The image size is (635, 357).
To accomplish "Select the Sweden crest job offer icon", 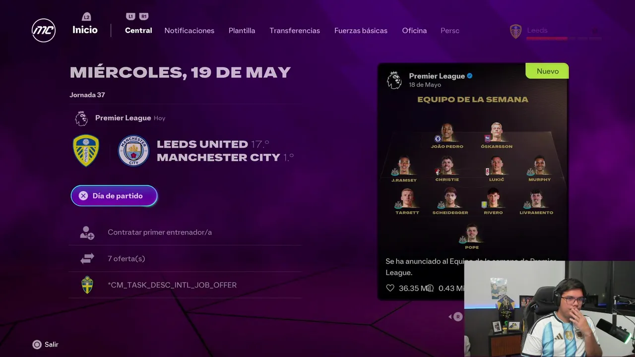I will [x=87, y=285].
